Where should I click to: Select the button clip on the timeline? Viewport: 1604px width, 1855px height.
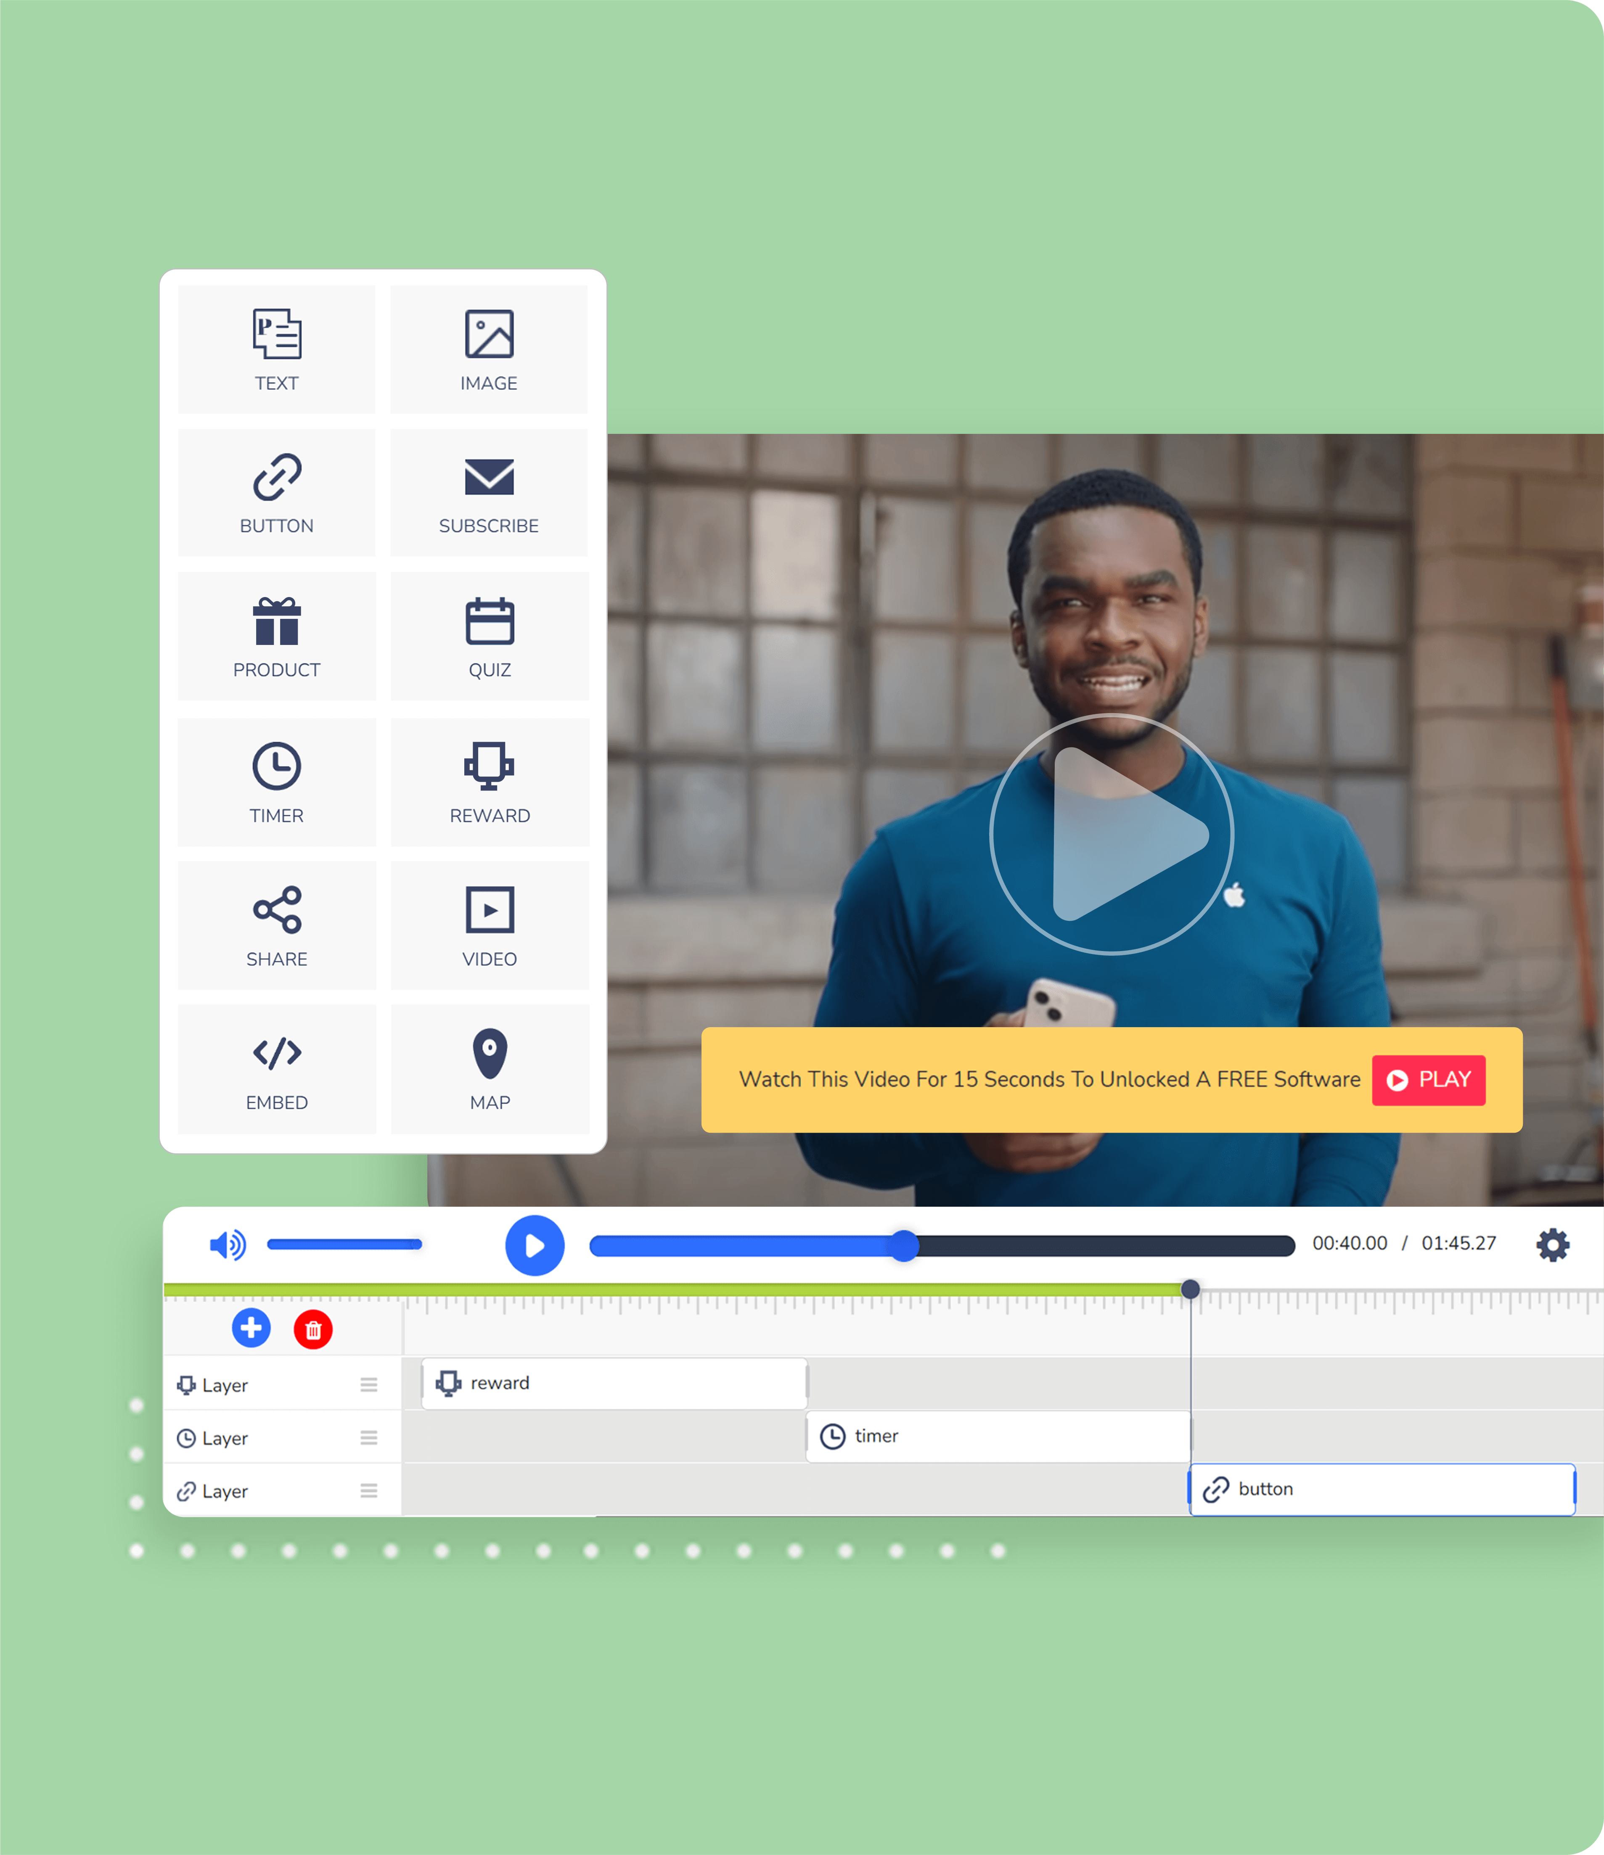coord(1382,1490)
